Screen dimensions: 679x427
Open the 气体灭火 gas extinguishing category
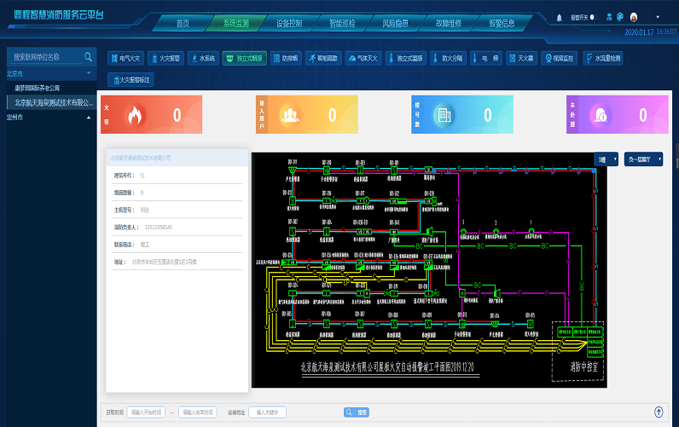[x=363, y=58]
